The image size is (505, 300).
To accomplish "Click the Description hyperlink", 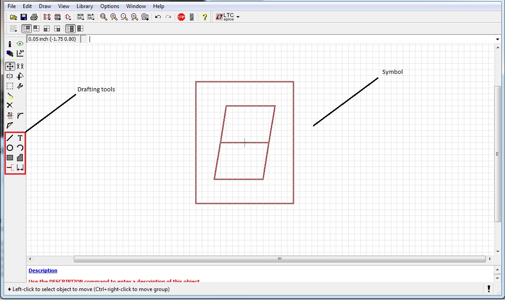I will point(43,270).
